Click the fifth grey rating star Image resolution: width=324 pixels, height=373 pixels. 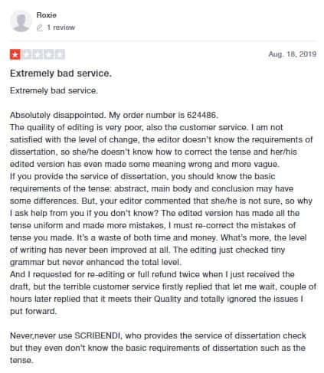[x=60, y=54]
